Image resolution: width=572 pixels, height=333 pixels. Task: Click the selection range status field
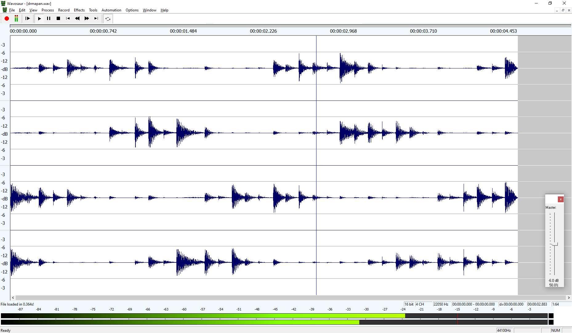(x=475, y=304)
